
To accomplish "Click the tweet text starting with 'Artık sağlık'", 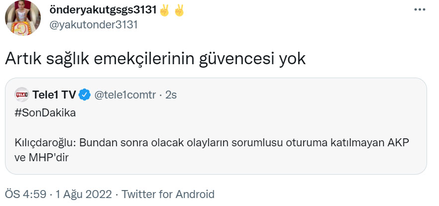I will (x=155, y=59).
